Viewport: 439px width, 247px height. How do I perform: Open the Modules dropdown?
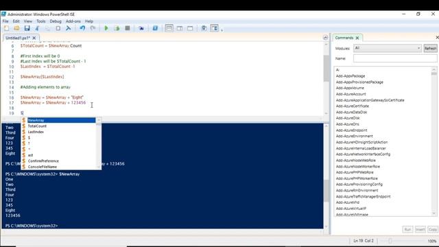pos(387,48)
